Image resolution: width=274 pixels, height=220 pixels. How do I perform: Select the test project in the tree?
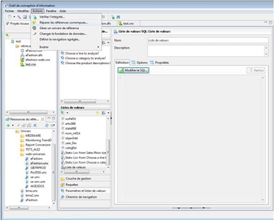(18, 41)
